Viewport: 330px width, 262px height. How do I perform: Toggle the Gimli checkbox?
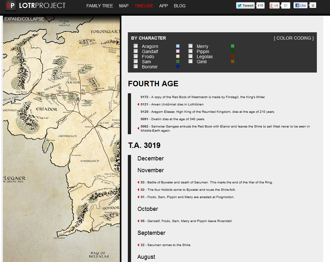pyautogui.click(x=190, y=61)
